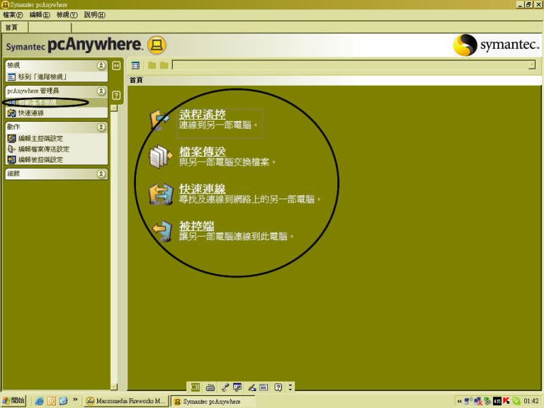
Task: Click the sidebar scrollbar down arrow
Action: [114, 386]
